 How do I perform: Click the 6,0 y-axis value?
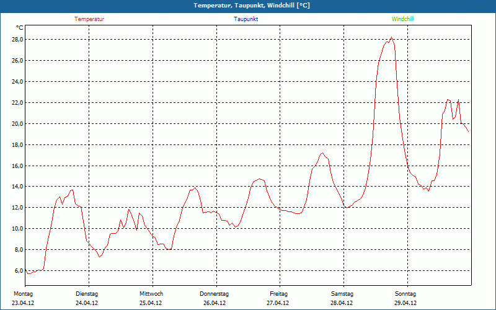point(18,271)
